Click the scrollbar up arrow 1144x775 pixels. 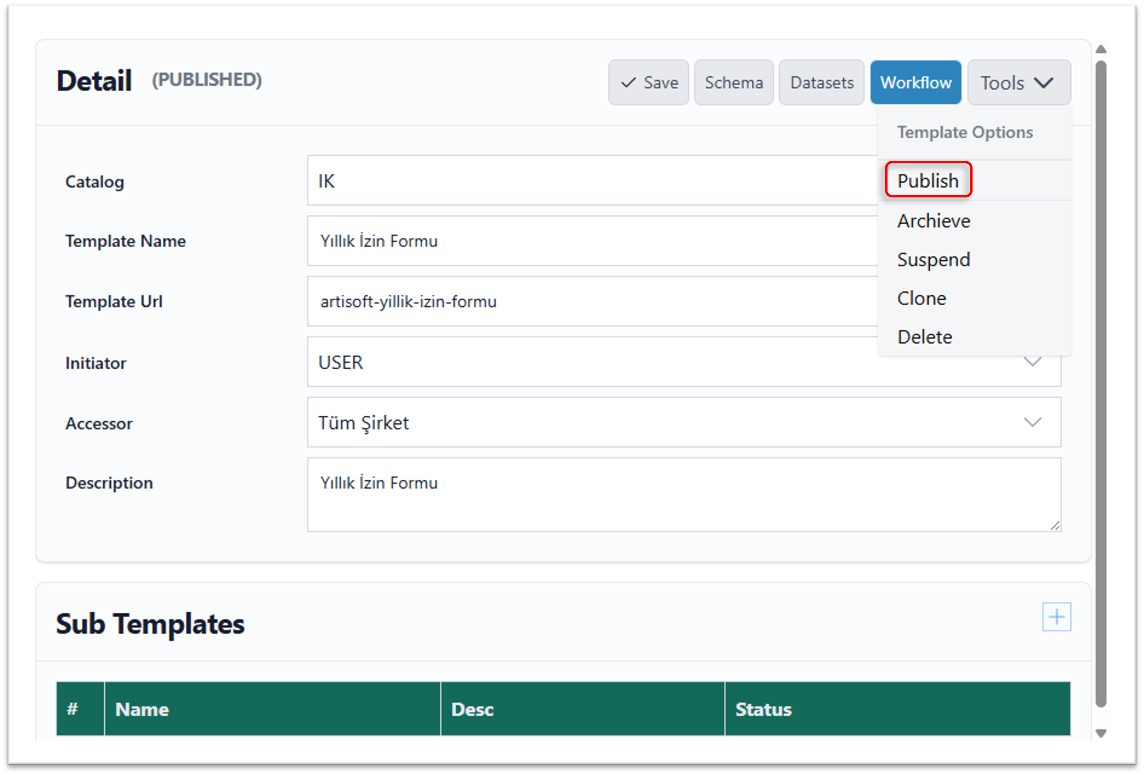(1101, 49)
